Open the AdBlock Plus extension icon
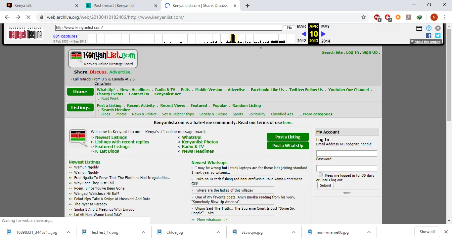 [377, 17]
